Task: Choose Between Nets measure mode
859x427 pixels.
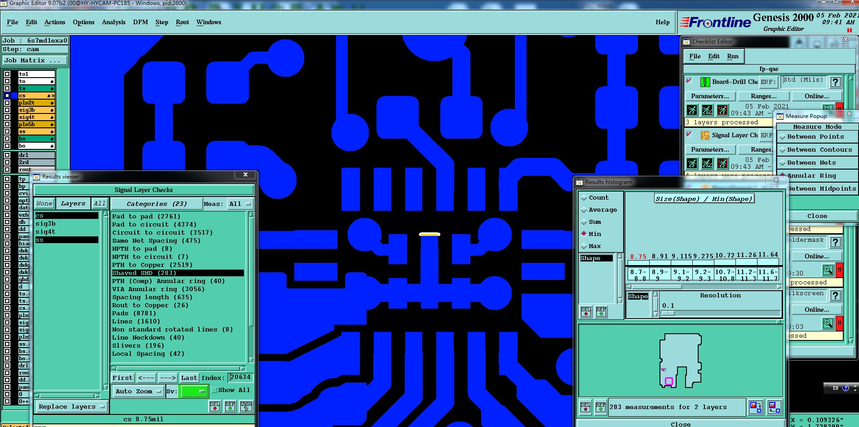Action: (x=817, y=163)
